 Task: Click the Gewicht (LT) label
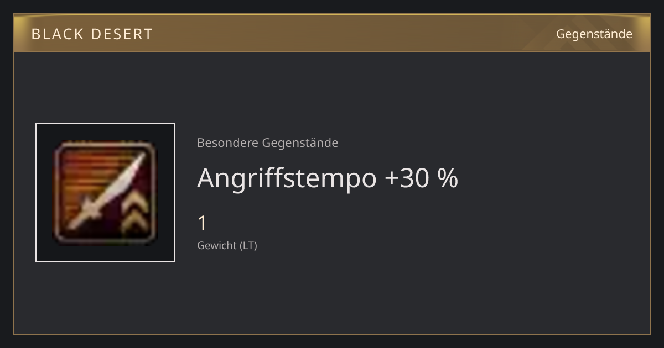coord(227,246)
